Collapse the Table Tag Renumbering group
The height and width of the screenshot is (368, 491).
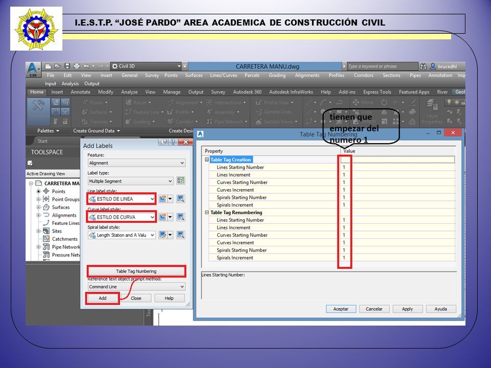coord(207,212)
